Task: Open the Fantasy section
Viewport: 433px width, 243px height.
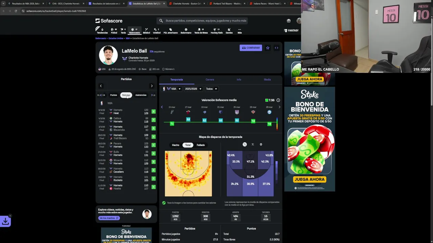Action: point(291,30)
